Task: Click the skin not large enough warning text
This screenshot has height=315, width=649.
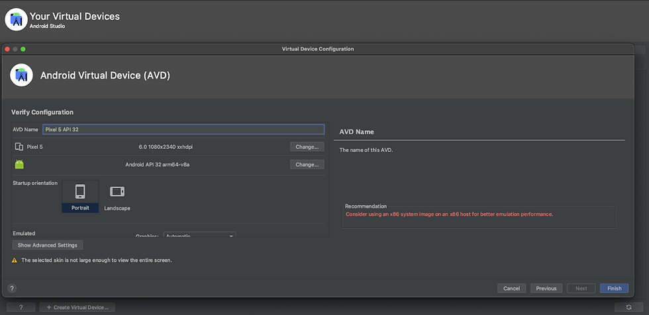Action: click(97, 260)
